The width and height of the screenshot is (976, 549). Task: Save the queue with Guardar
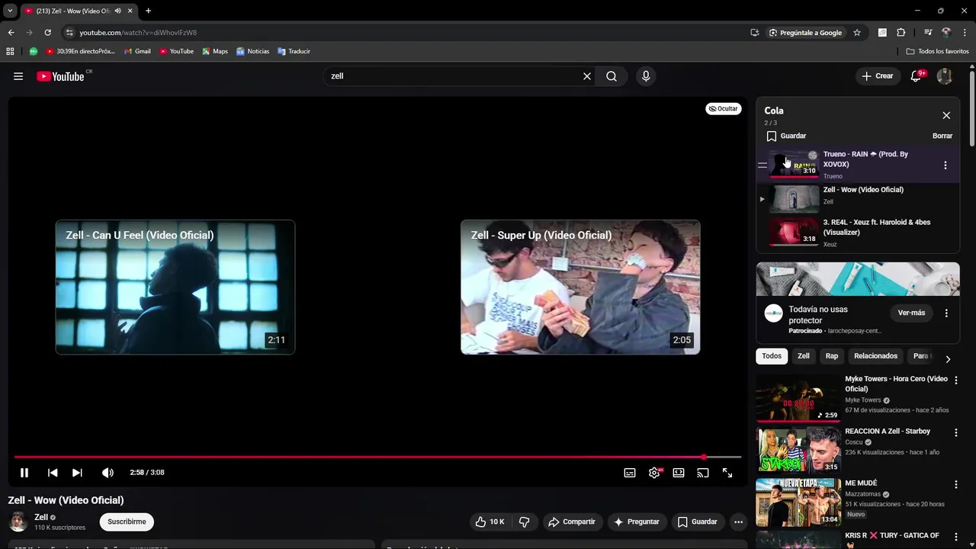(786, 136)
